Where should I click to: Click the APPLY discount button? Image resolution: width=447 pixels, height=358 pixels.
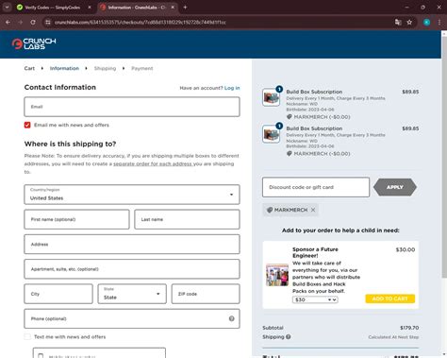pyautogui.click(x=395, y=187)
